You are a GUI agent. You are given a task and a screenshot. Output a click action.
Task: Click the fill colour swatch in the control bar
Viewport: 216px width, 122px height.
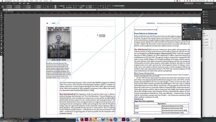[55, 6]
